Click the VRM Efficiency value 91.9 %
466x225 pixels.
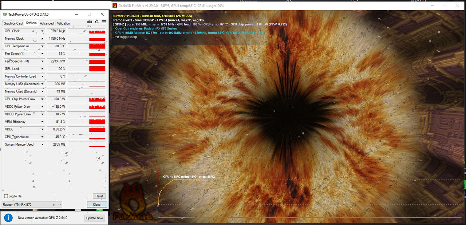(x=56, y=122)
